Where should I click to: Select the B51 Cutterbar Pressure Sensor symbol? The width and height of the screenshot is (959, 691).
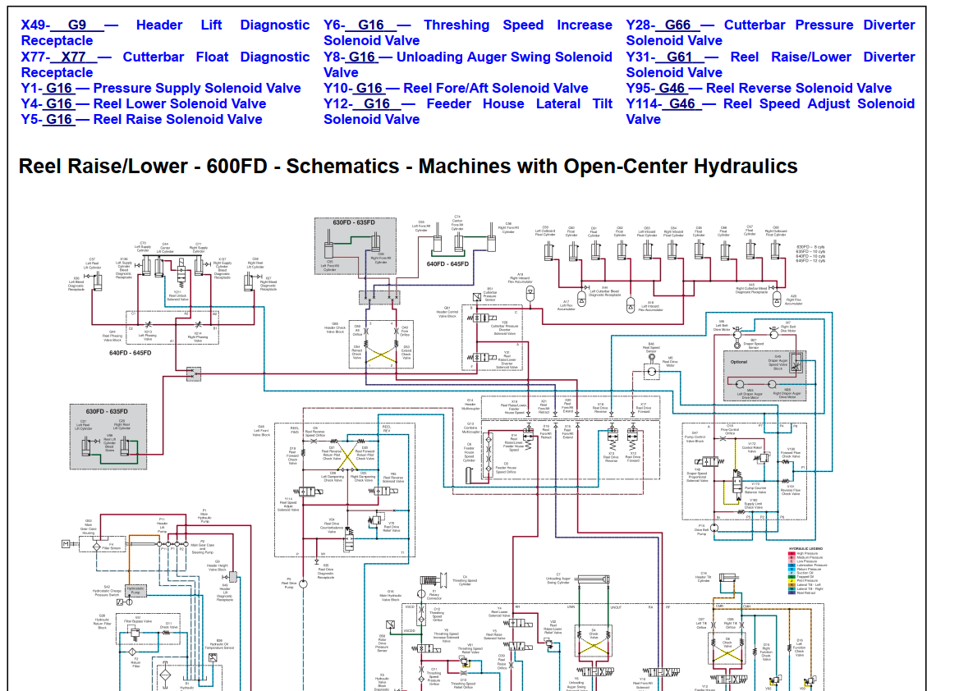[477, 297]
